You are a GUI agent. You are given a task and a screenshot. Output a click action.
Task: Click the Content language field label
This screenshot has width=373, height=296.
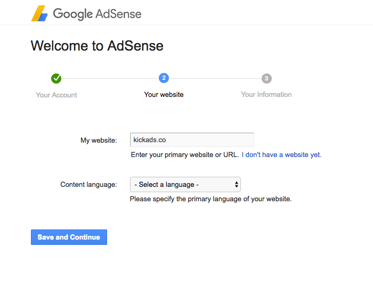click(88, 185)
